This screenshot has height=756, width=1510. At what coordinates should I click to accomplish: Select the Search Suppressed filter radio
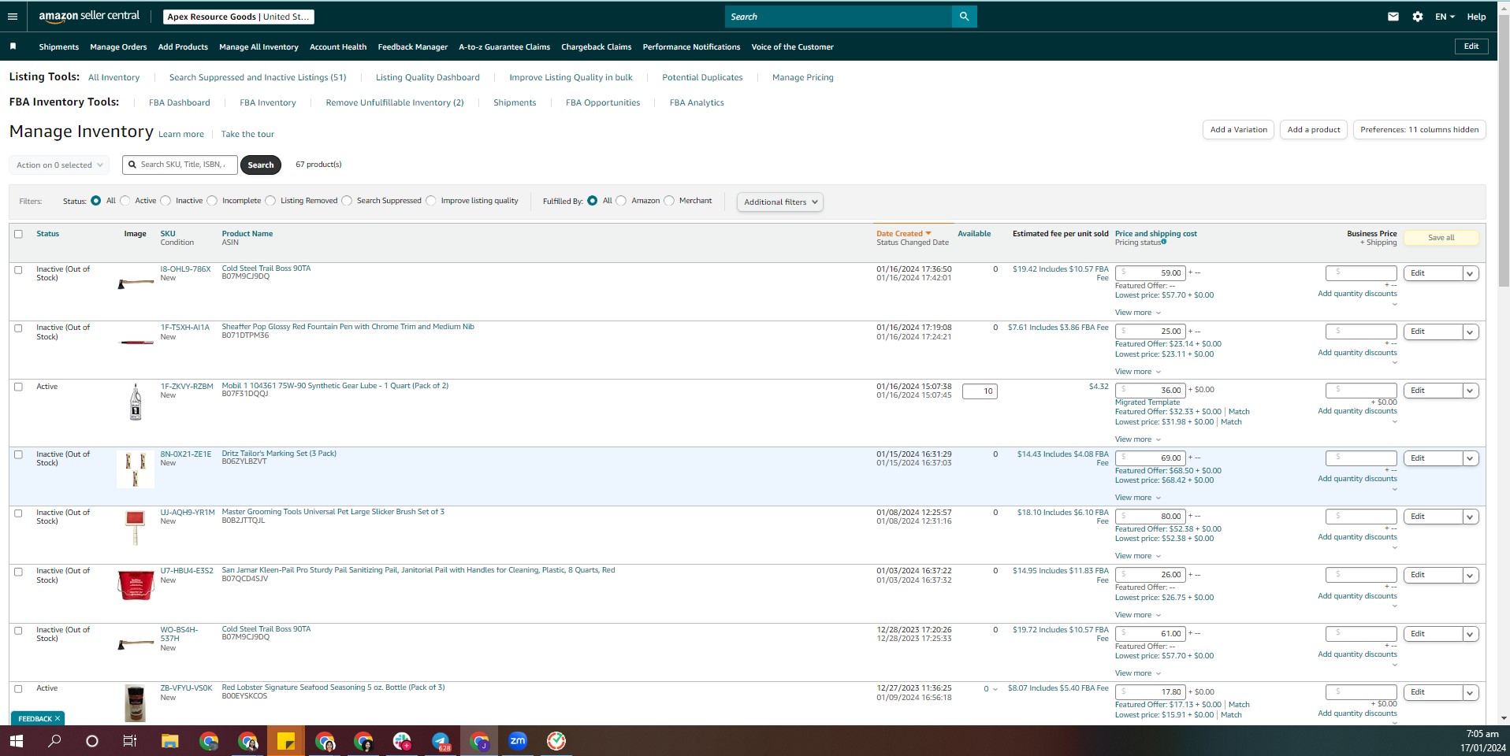click(x=347, y=201)
